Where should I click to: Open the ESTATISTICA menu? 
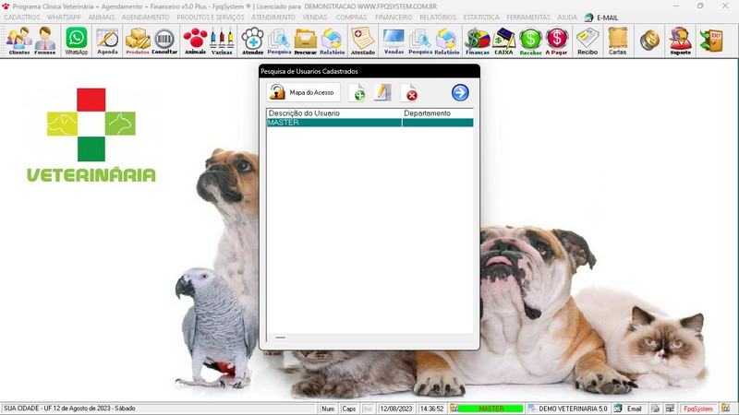(x=481, y=18)
